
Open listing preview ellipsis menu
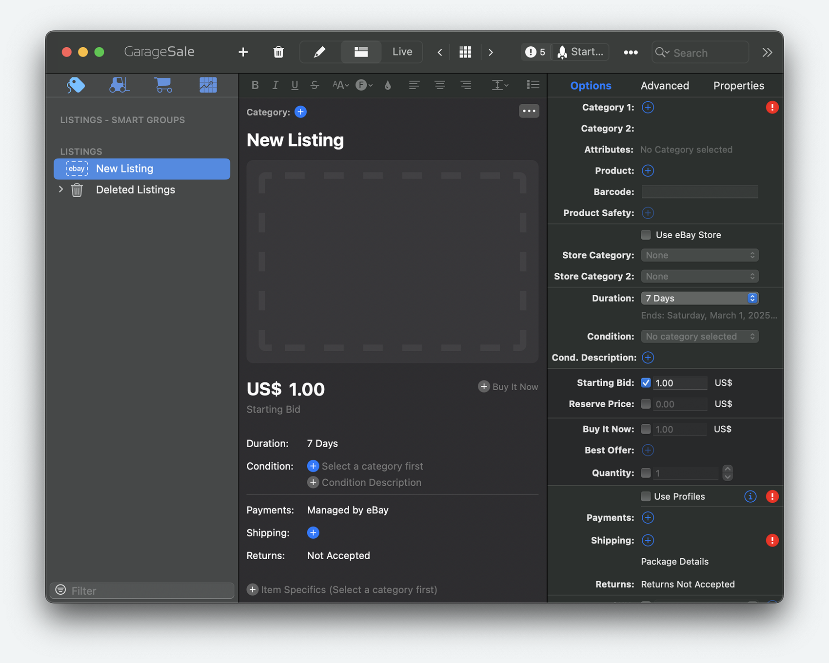point(529,111)
